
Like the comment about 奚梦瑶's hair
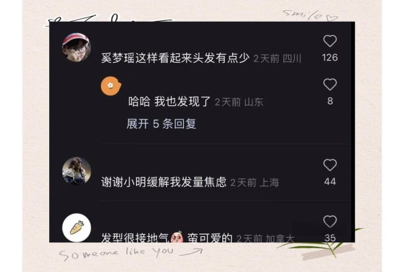click(x=330, y=41)
